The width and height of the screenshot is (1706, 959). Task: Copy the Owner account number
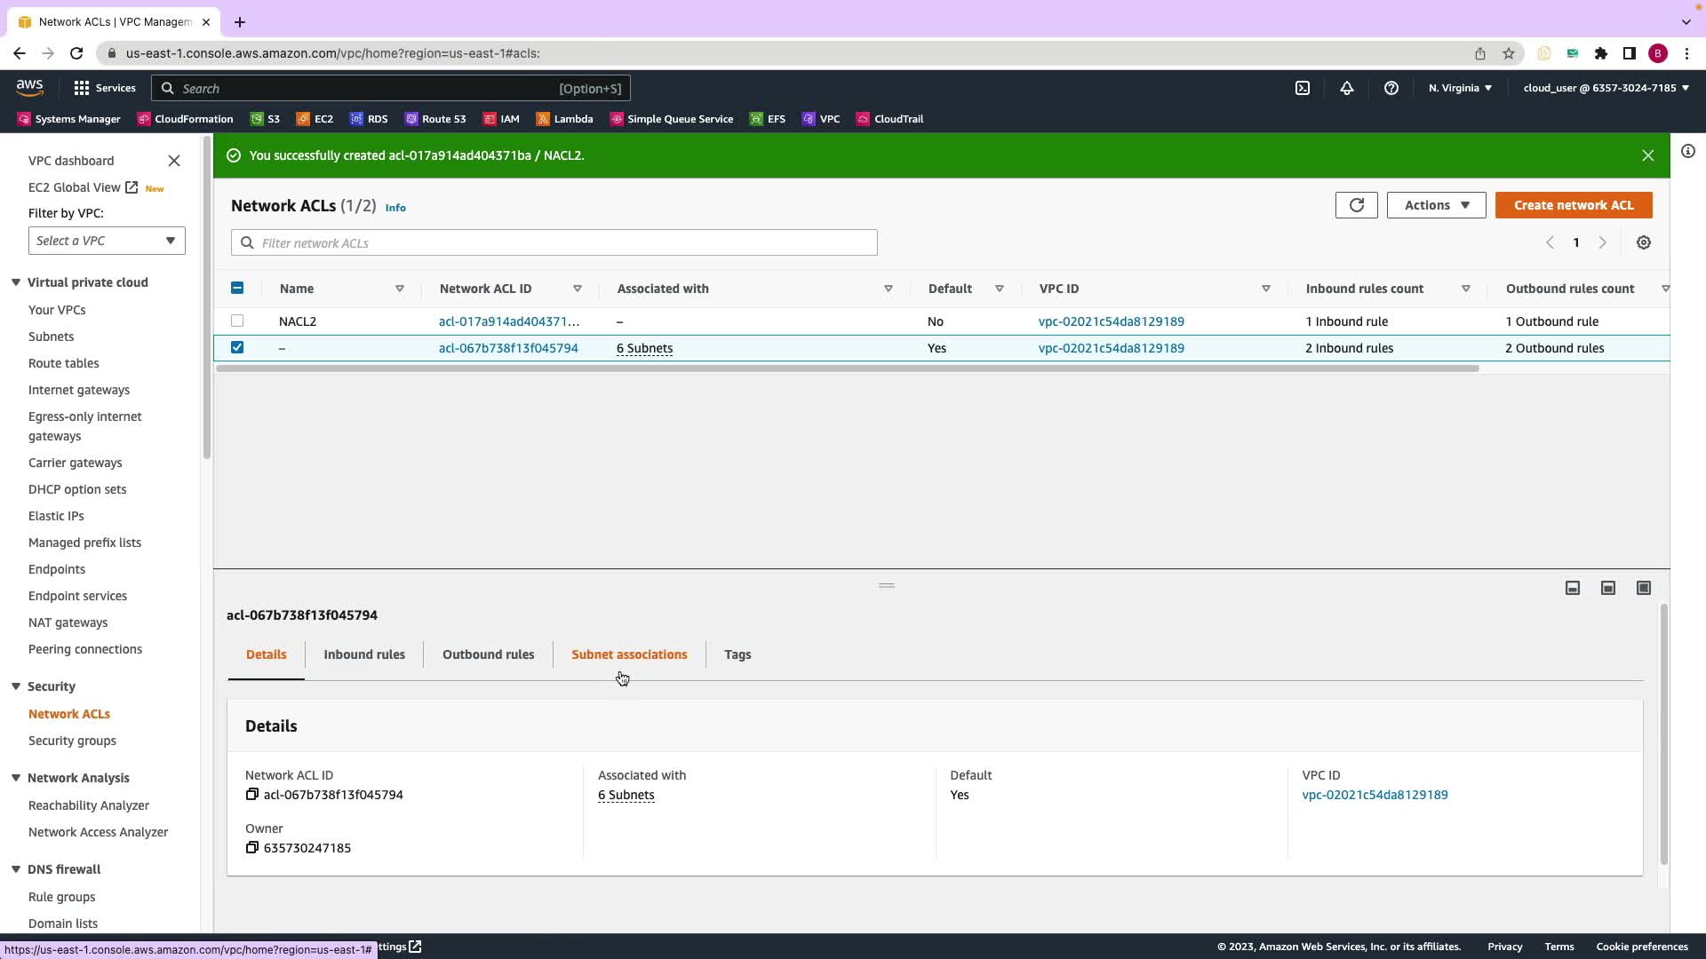pos(252,848)
